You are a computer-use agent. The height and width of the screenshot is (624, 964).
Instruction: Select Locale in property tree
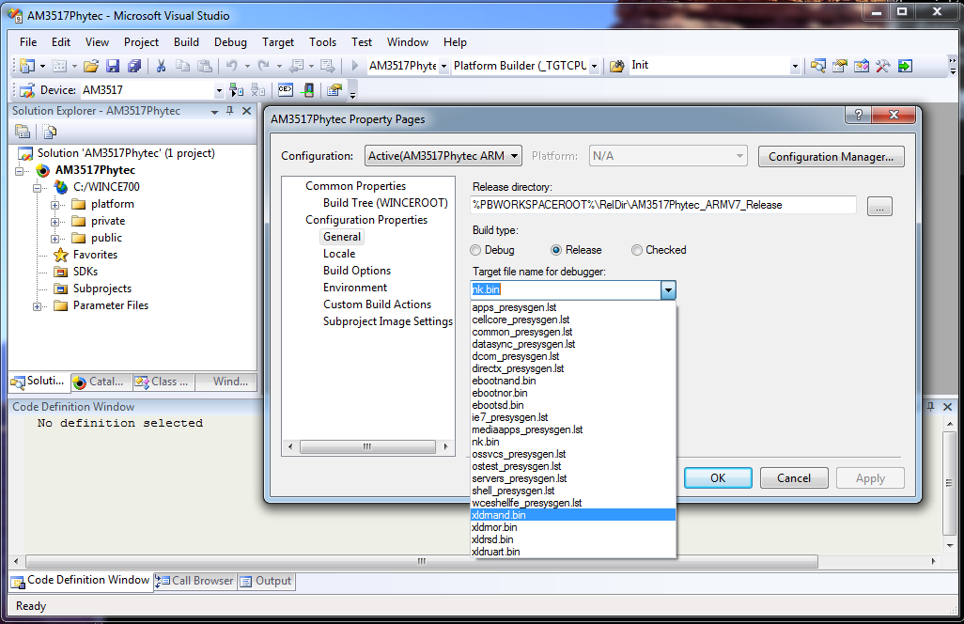339,254
